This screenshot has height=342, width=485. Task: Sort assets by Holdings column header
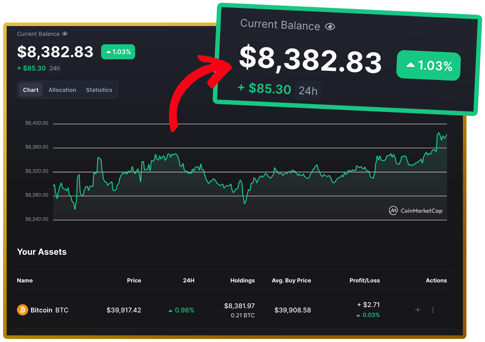pos(242,280)
